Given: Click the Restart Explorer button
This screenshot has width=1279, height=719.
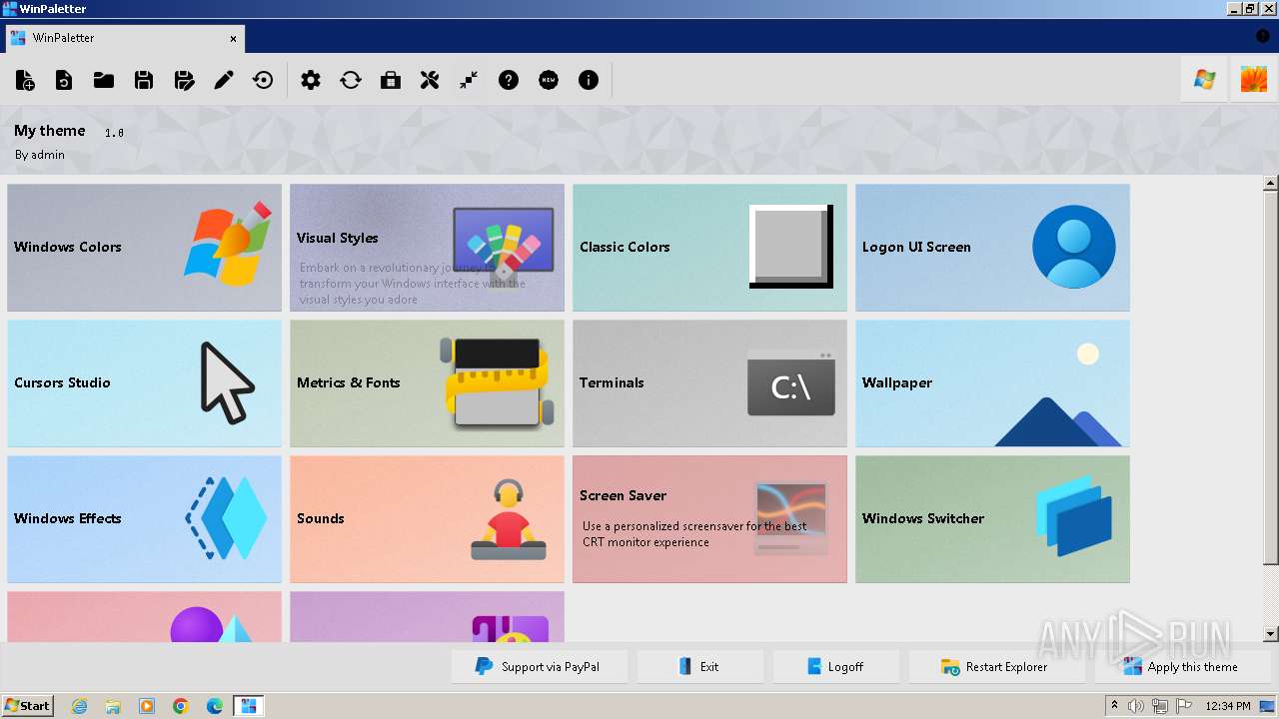Looking at the screenshot, I should (997, 667).
